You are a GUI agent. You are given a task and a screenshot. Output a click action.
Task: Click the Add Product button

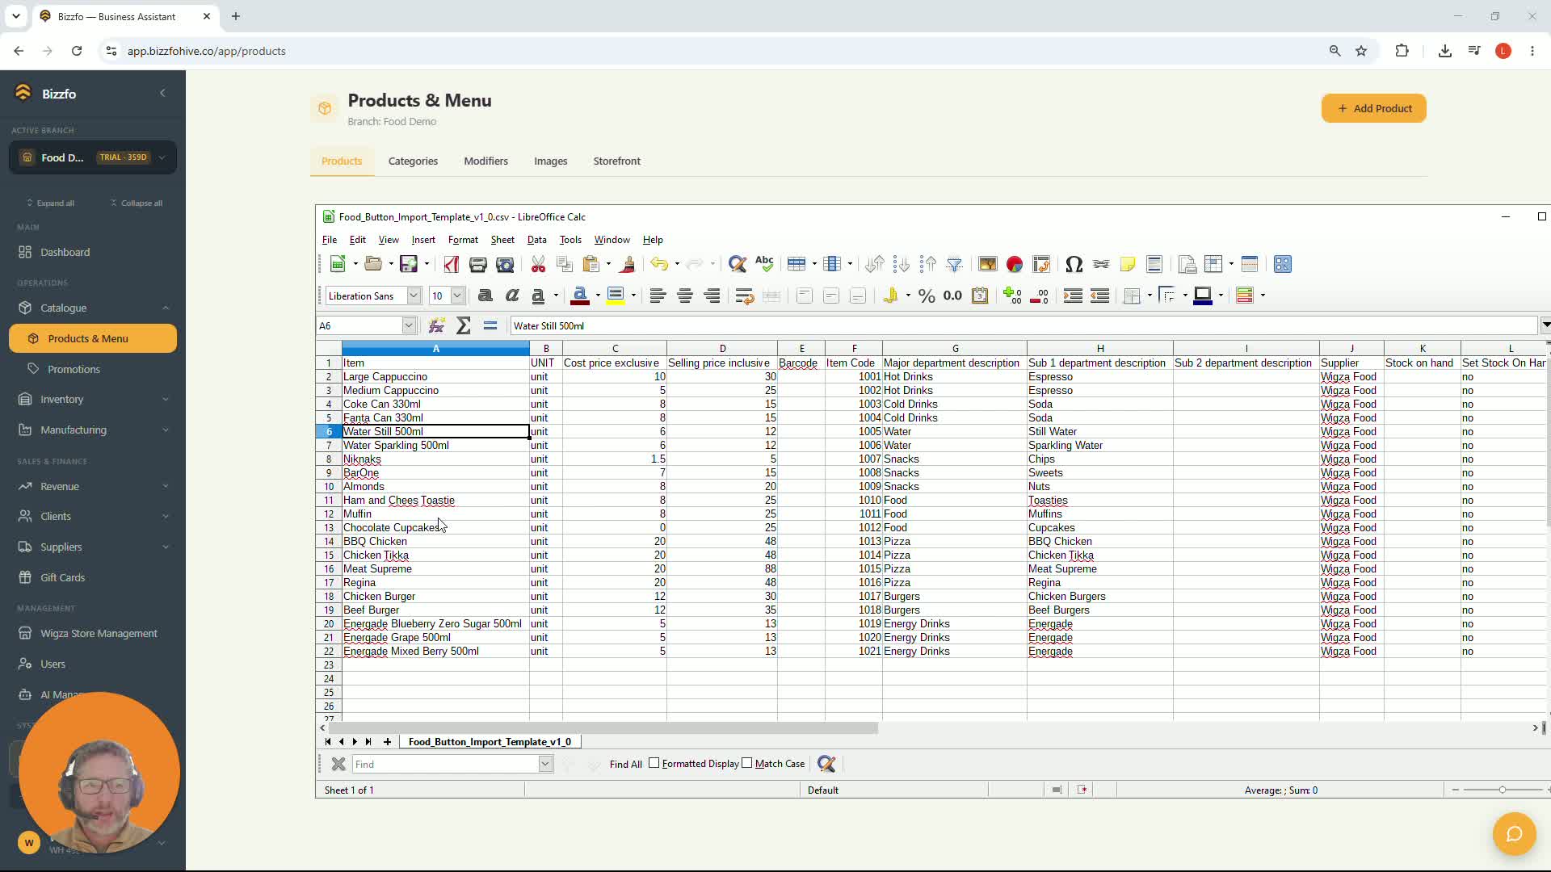[1373, 108]
